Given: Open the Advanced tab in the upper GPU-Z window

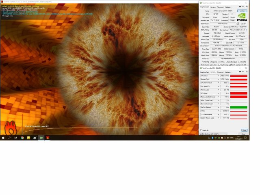Looking at the screenshot, I should coord(220,7).
